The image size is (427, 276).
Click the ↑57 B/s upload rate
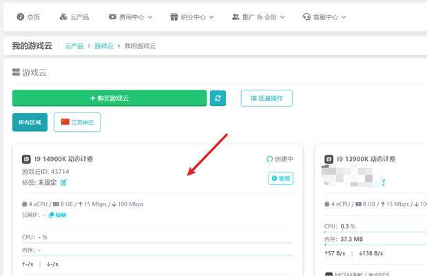(335, 253)
